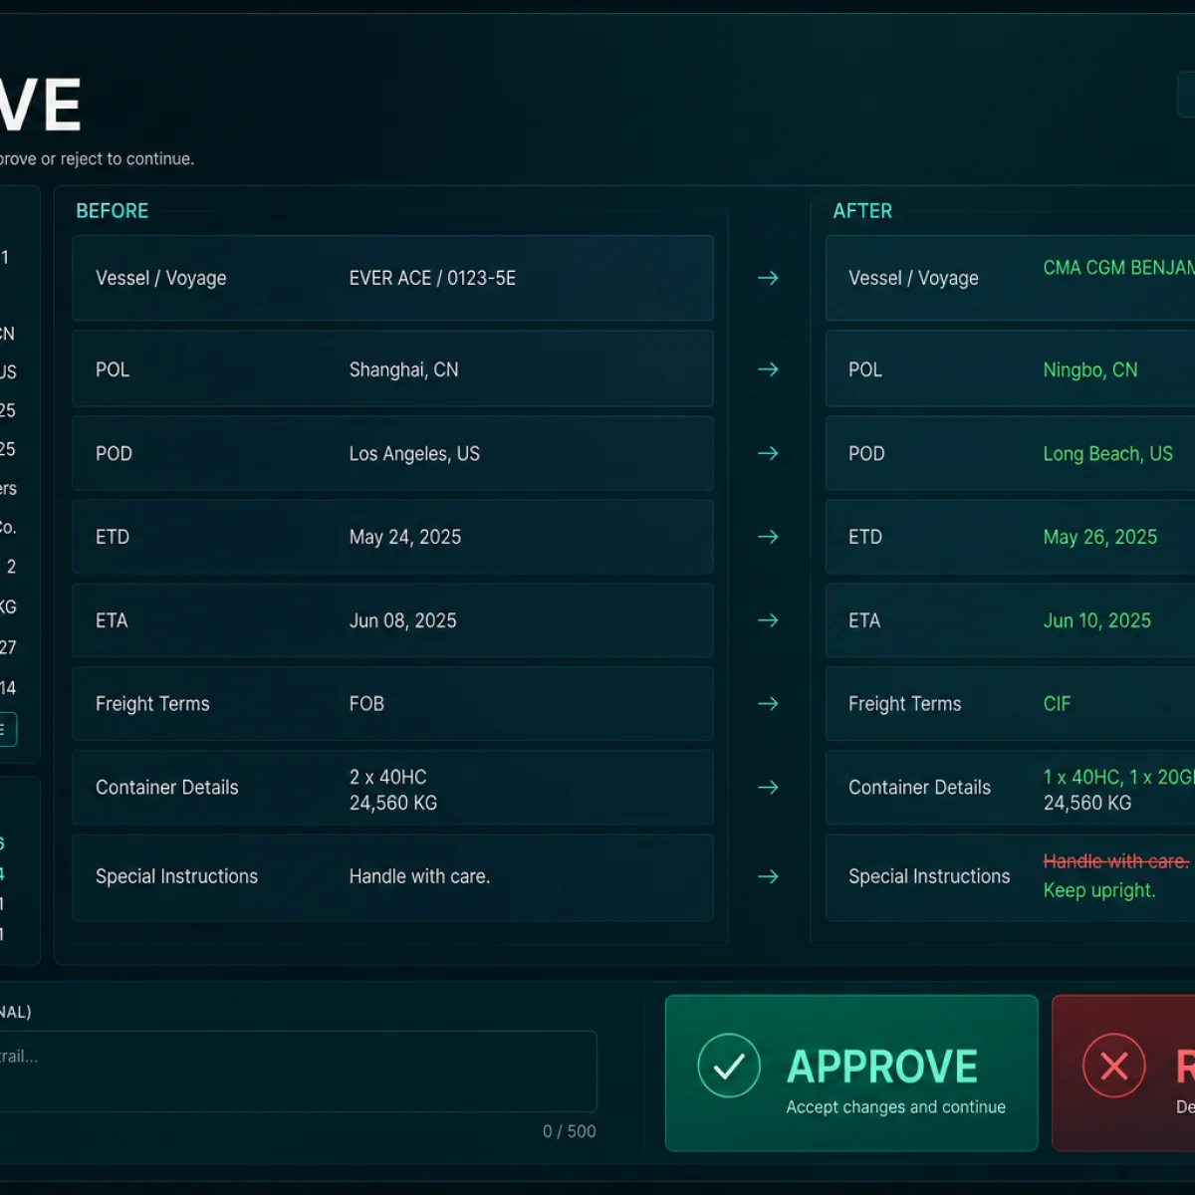This screenshot has height=1195, width=1195.
Task: Select 'Jun 08, 2025' ETA value
Action: click(402, 620)
